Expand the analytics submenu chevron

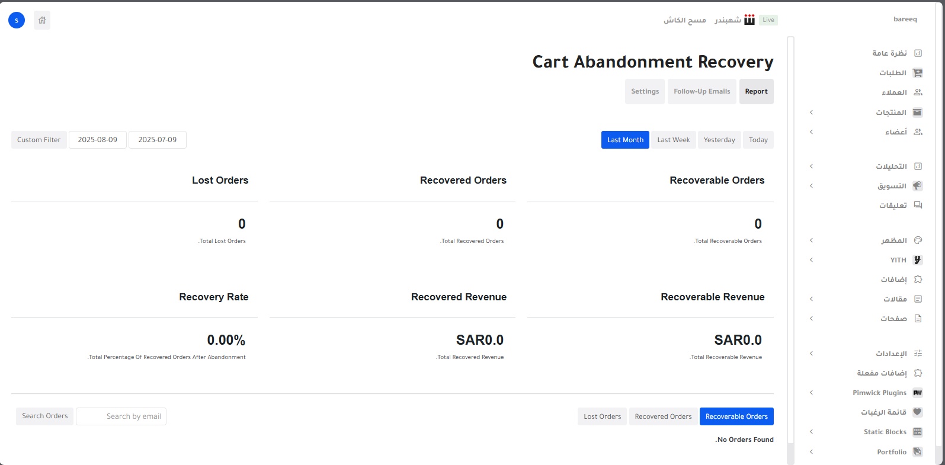[x=811, y=166]
